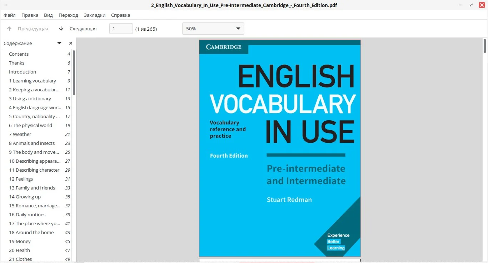This screenshot has height=263, width=488.
Task: Click the document view vertical scrollbar
Action: [x=485, y=46]
